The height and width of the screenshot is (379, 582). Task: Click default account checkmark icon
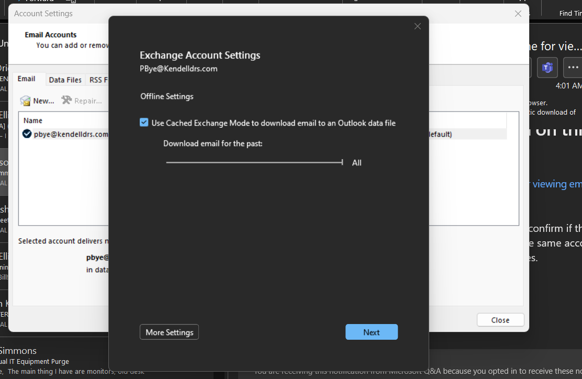click(x=27, y=133)
